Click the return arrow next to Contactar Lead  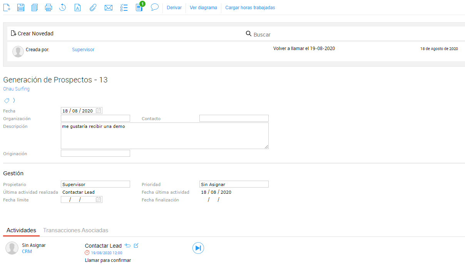click(128, 246)
